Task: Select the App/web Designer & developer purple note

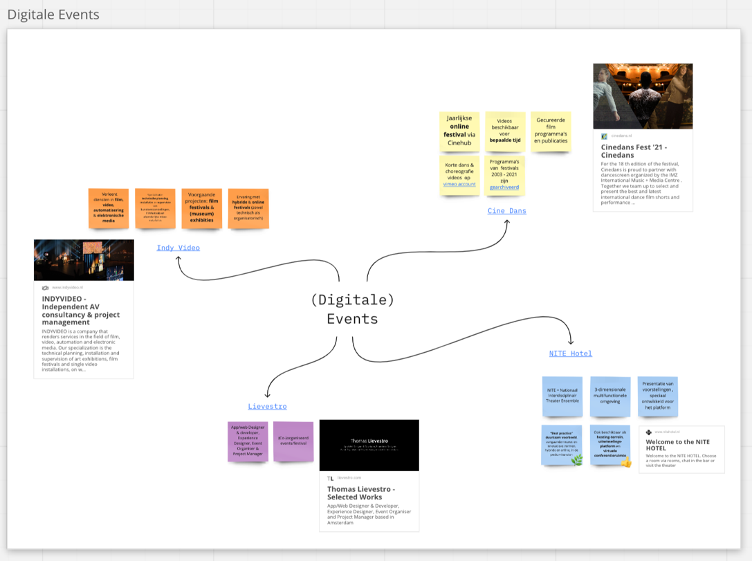Action: click(x=248, y=441)
